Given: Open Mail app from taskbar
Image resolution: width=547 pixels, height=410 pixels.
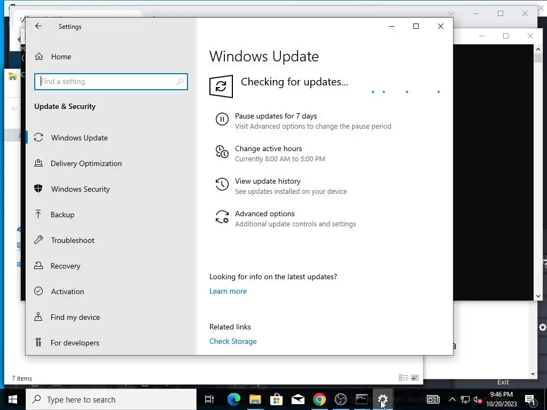Looking at the screenshot, I should 298,399.
